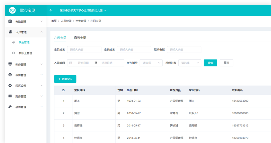The image size is (271, 143).
Task: Click the 新增宝贝 add button
Action: coord(65,79)
